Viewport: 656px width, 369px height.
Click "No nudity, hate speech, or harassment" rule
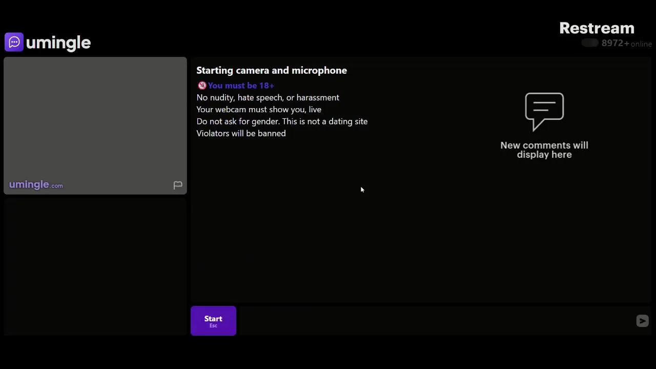coord(268,97)
